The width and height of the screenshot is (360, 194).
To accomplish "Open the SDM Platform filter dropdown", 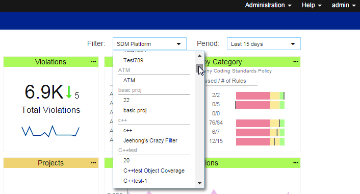I will (149, 44).
